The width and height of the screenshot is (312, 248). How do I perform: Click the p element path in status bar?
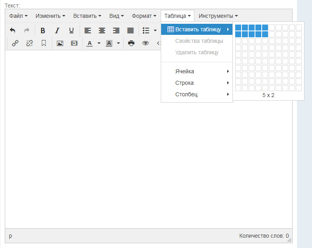(x=10, y=236)
